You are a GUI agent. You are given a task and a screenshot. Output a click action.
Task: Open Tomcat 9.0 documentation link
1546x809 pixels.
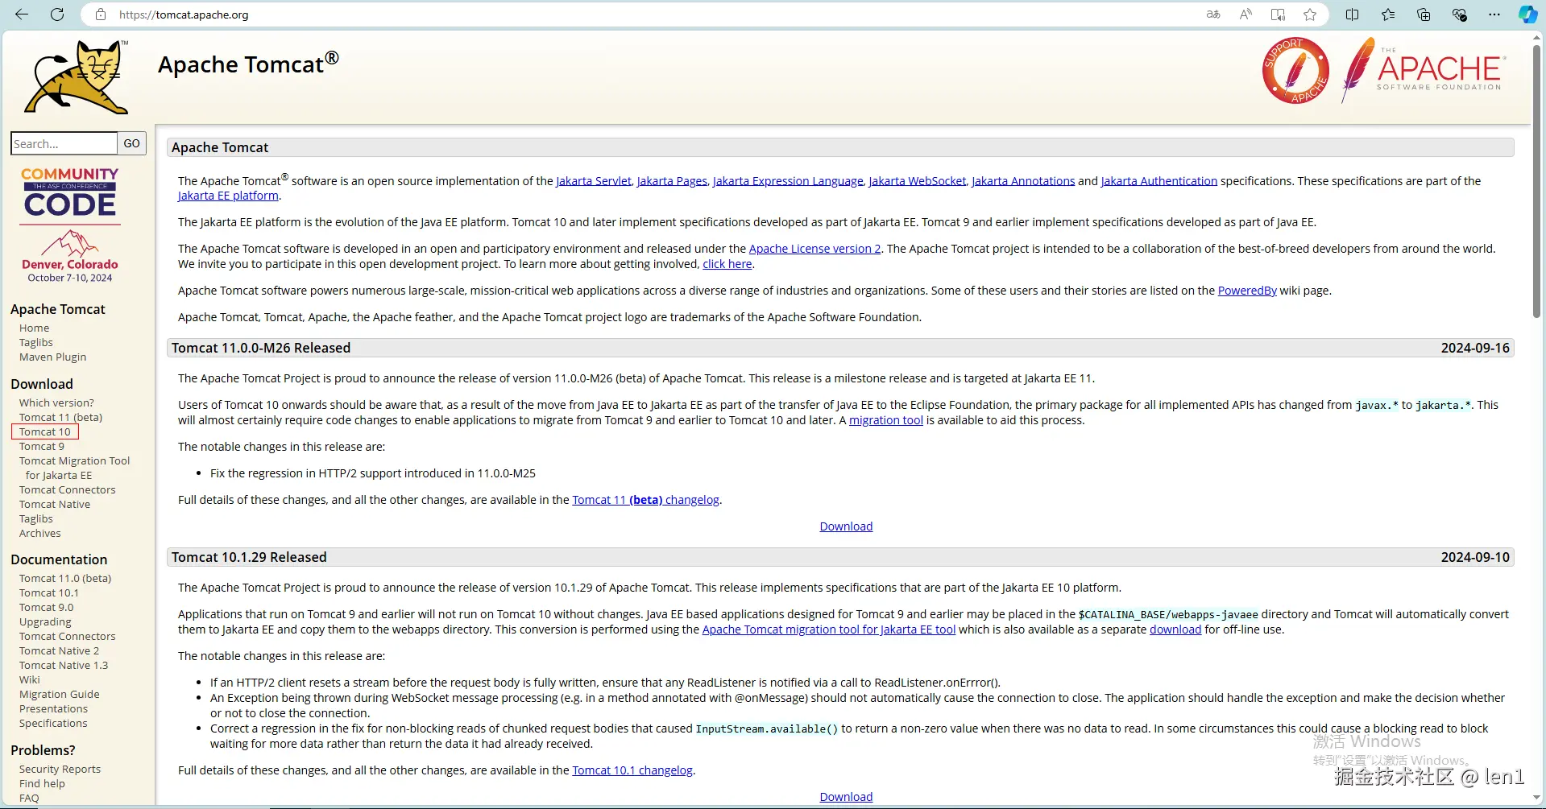click(x=46, y=607)
